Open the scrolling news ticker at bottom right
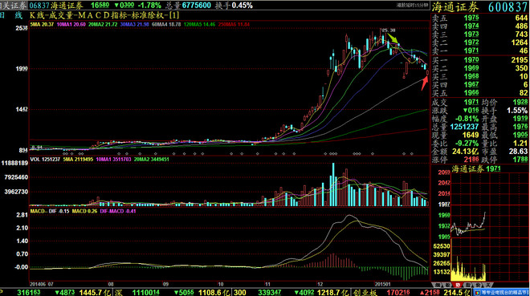530x296 pixels. tap(501, 292)
